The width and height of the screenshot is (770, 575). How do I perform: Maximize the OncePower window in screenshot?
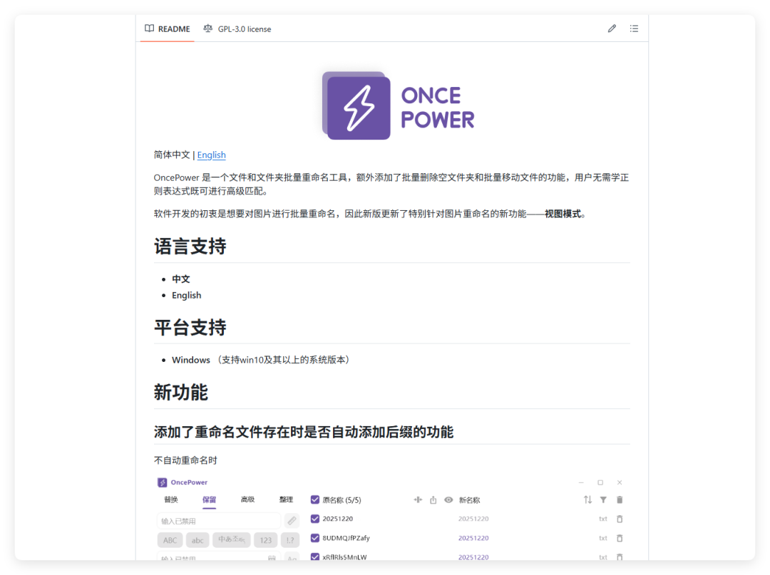pos(600,483)
